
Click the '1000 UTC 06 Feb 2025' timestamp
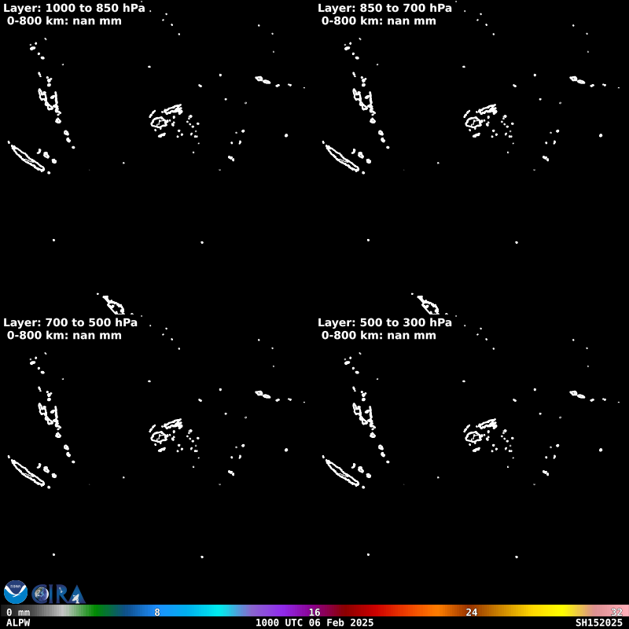pos(314,623)
